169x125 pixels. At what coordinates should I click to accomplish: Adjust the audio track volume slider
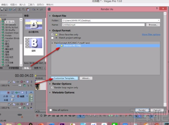click(13, 96)
